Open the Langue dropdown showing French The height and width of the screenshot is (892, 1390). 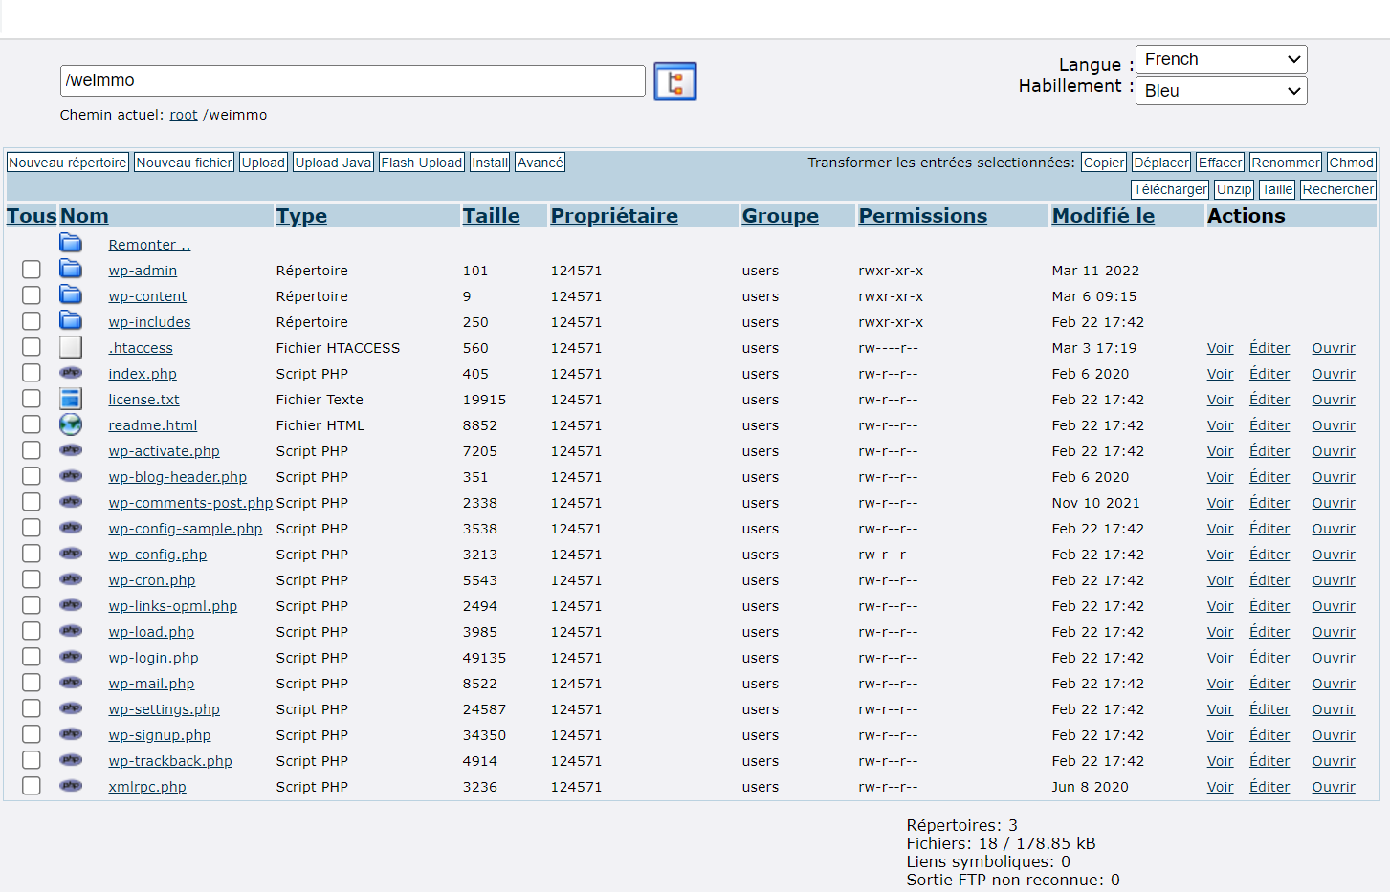[1221, 59]
